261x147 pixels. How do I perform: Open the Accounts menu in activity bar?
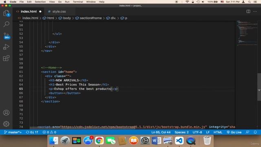[x=6, y=113]
